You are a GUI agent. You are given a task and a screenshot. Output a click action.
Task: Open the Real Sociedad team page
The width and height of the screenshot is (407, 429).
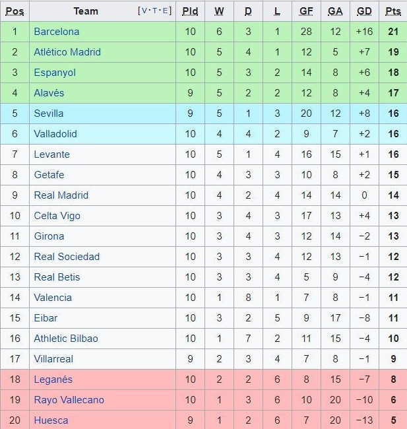pos(67,257)
